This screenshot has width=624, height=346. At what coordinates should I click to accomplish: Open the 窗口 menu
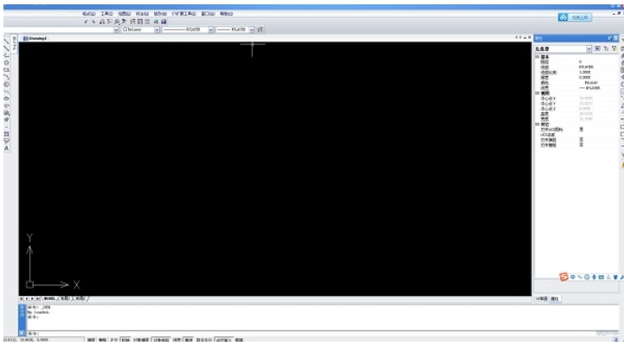[x=208, y=14]
